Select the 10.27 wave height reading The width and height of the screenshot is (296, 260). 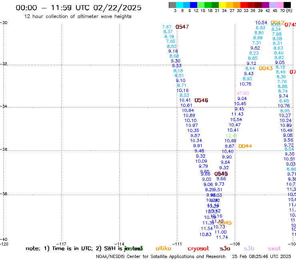pos(285,115)
